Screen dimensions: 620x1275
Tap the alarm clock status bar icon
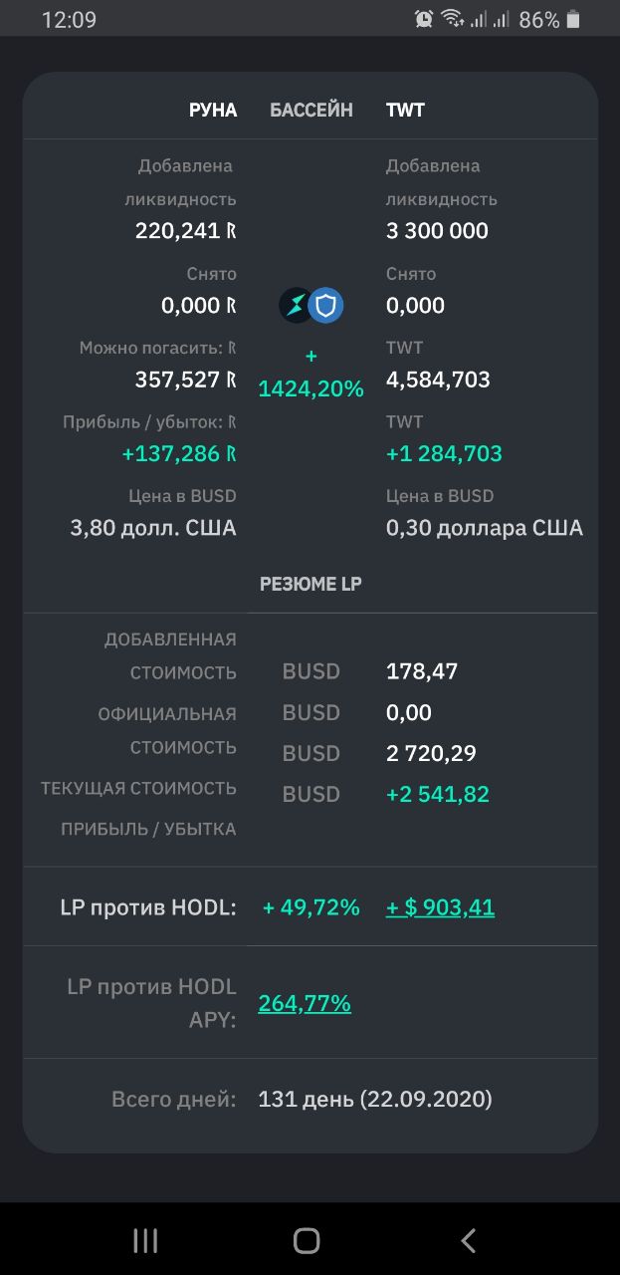click(424, 19)
